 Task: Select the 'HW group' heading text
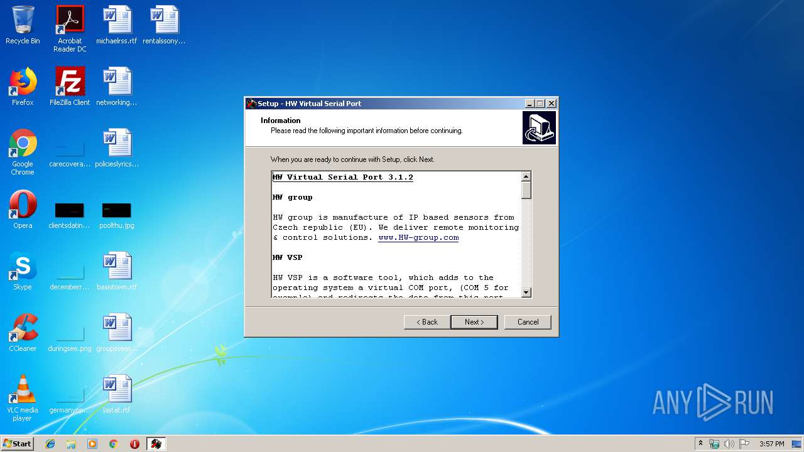292,198
